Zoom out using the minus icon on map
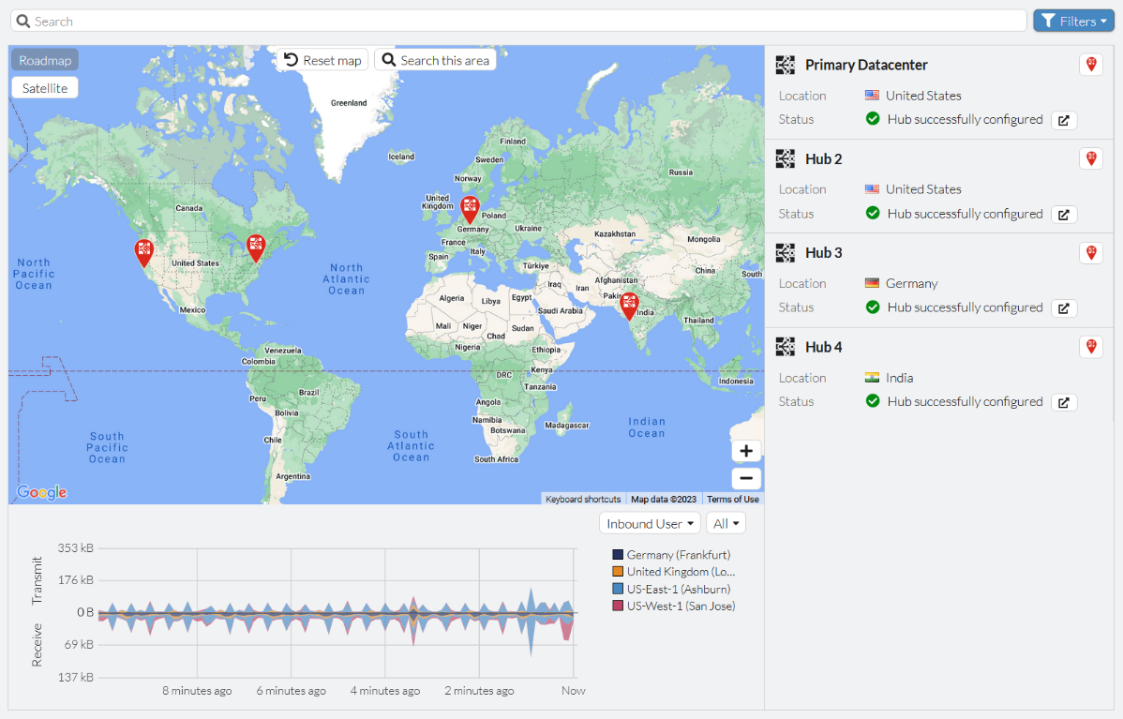1123x719 pixels. pos(746,478)
